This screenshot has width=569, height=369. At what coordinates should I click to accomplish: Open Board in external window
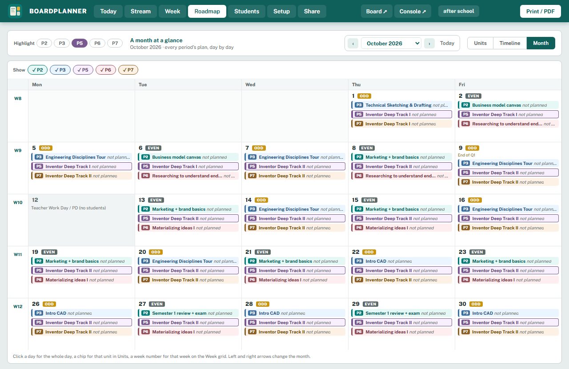tap(377, 11)
